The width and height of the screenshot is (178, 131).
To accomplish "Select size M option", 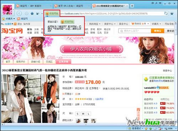I will coord(83,114).
